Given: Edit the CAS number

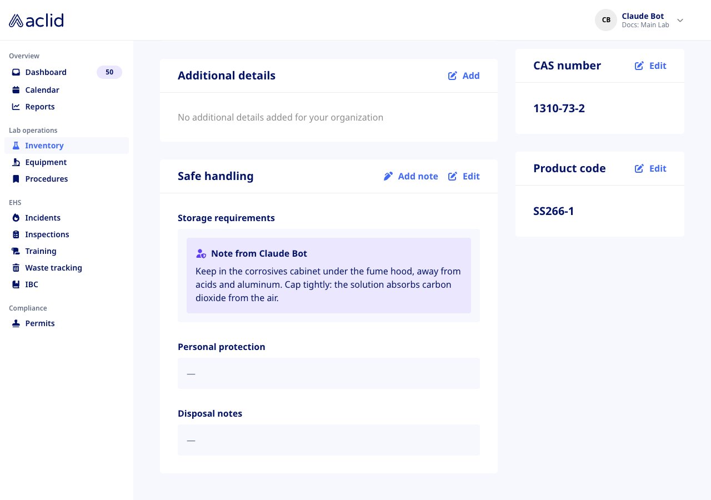Looking at the screenshot, I should point(650,66).
